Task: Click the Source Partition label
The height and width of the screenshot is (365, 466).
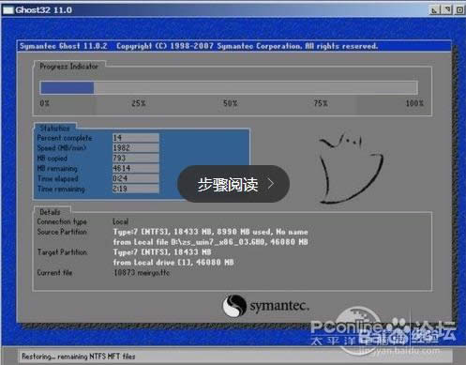Action: click(62, 232)
